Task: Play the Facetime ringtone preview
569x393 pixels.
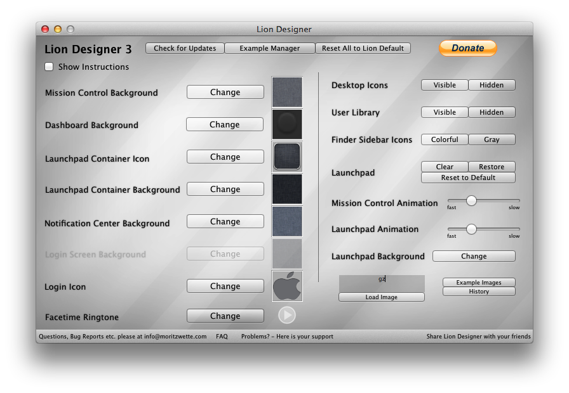Action: [286, 315]
